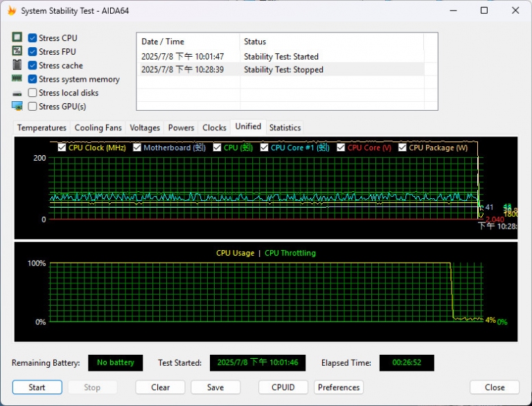Viewport: 532px width, 406px height.
Task: Toggle the CPU Clock (MHz) graph checkbox
Action: click(62, 148)
